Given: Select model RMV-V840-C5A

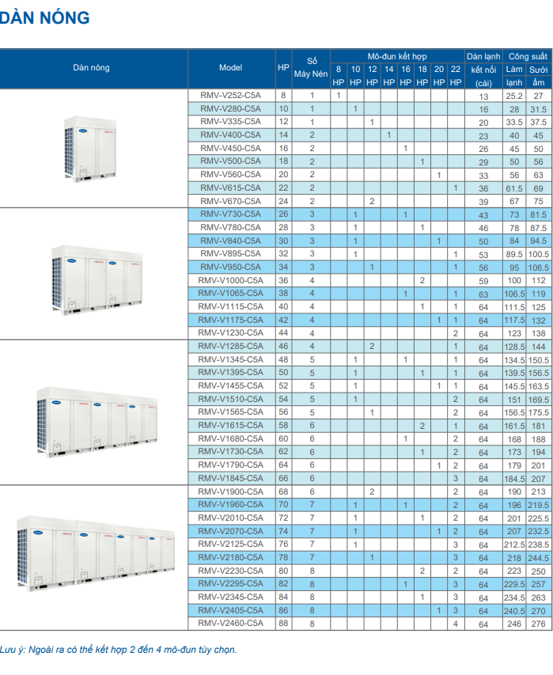Looking at the screenshot, I should [x=231, y=241].
